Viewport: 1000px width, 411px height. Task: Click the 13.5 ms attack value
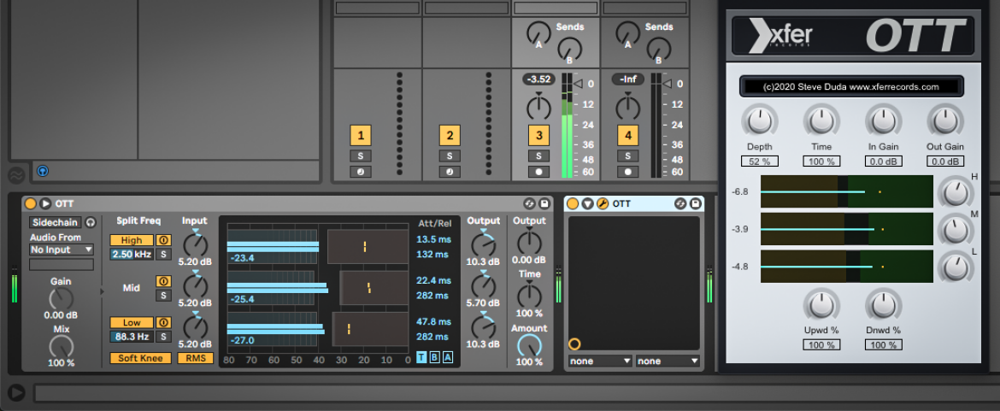click(x=433, y=239)
